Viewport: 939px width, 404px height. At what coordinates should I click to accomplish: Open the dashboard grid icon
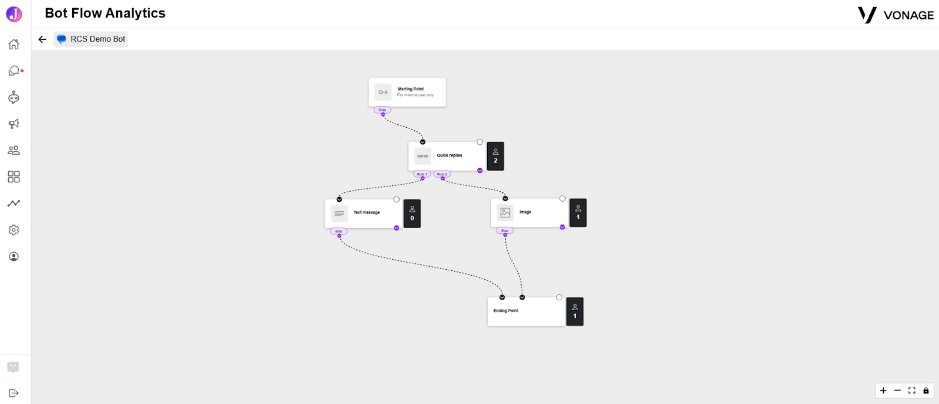coord(13,176)
